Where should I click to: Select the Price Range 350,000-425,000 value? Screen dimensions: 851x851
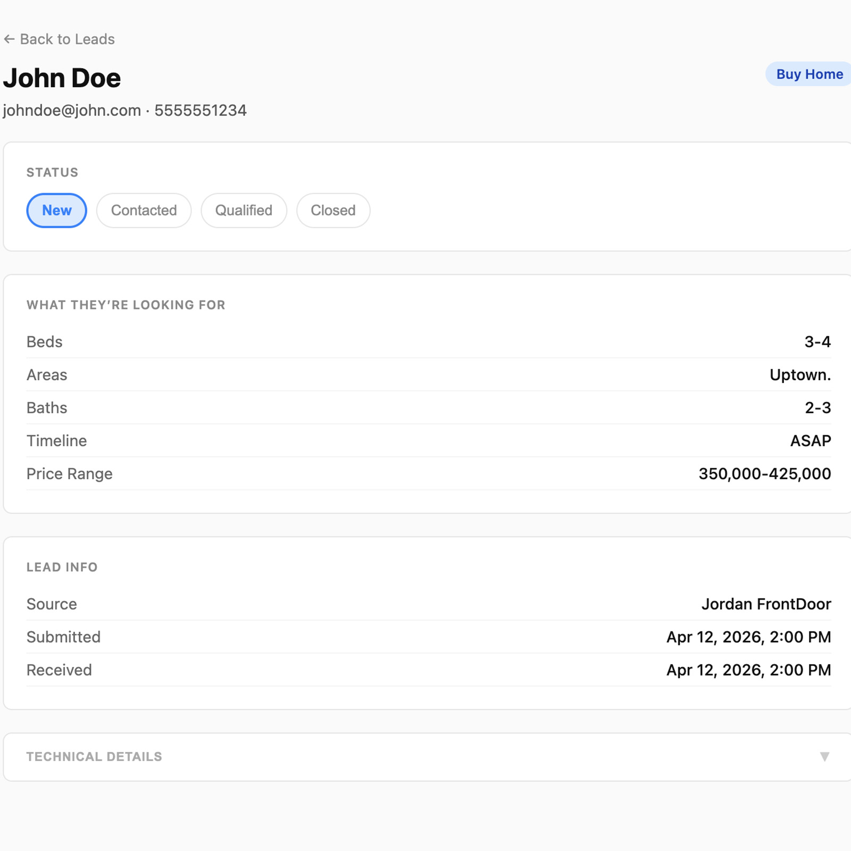click(x=764, y=474)
